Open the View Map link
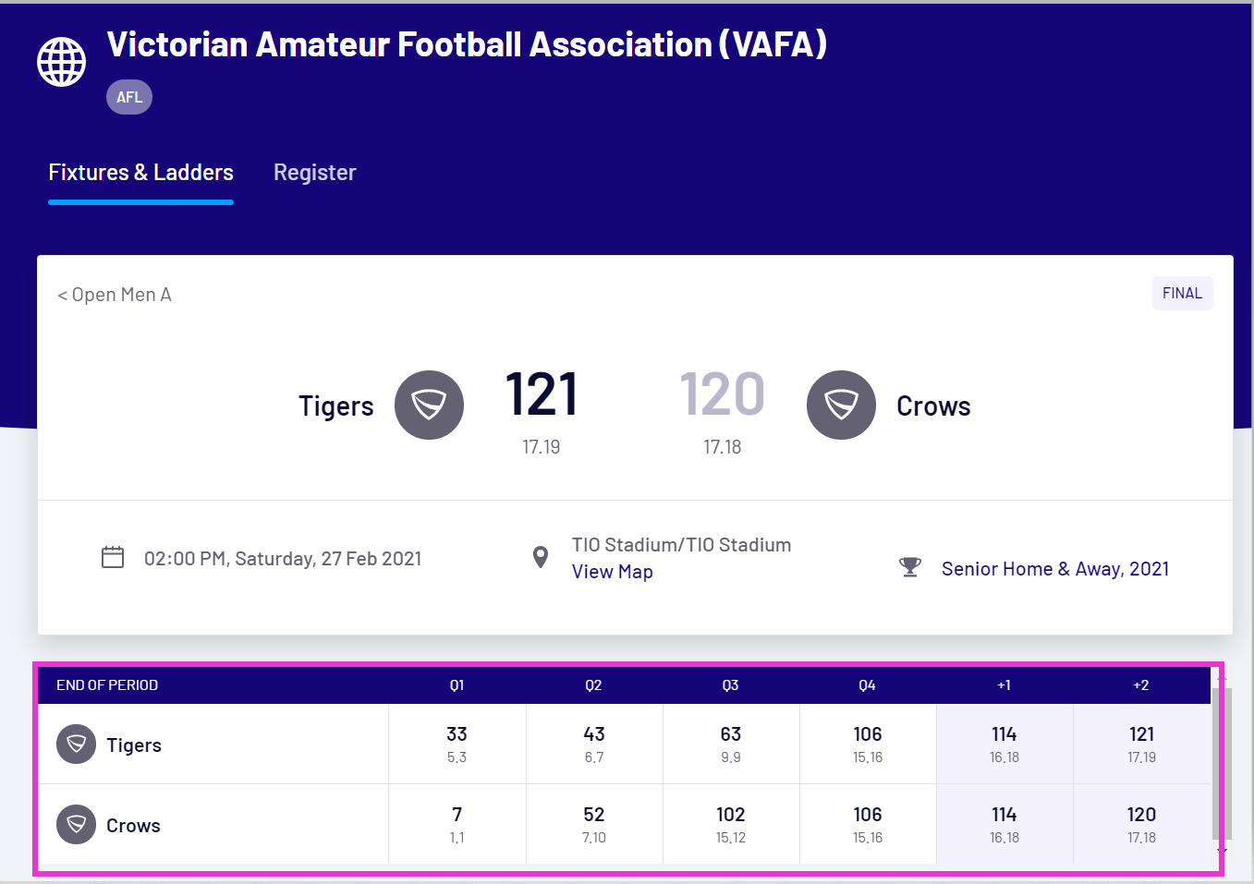The height and width of the screenshot is (884, 1254). coord(612,572)
